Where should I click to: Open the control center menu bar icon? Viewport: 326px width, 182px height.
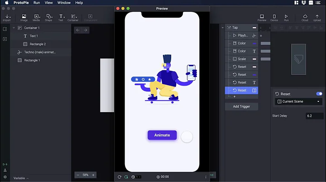click(x=318, y=3)
